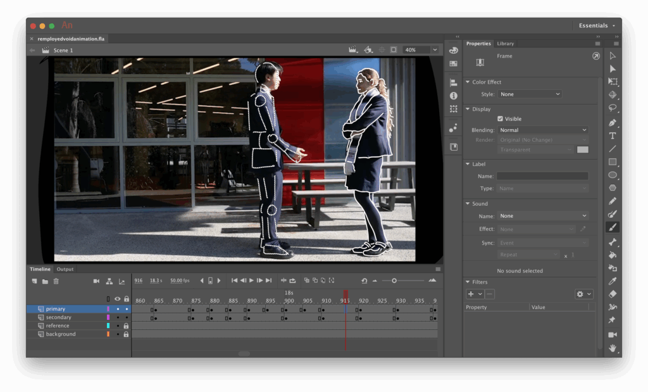The image size is (648, 392).
Task: Delete layer with the trash icon
Action: tap(56, 281)
